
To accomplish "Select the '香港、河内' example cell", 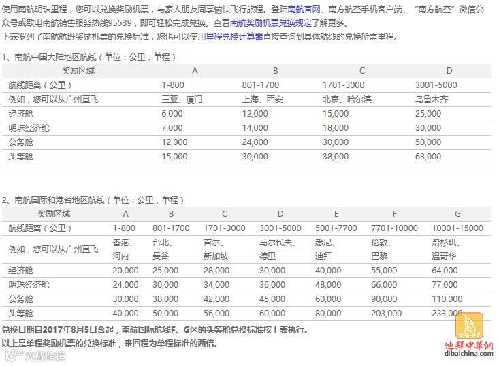I will 123,249.
